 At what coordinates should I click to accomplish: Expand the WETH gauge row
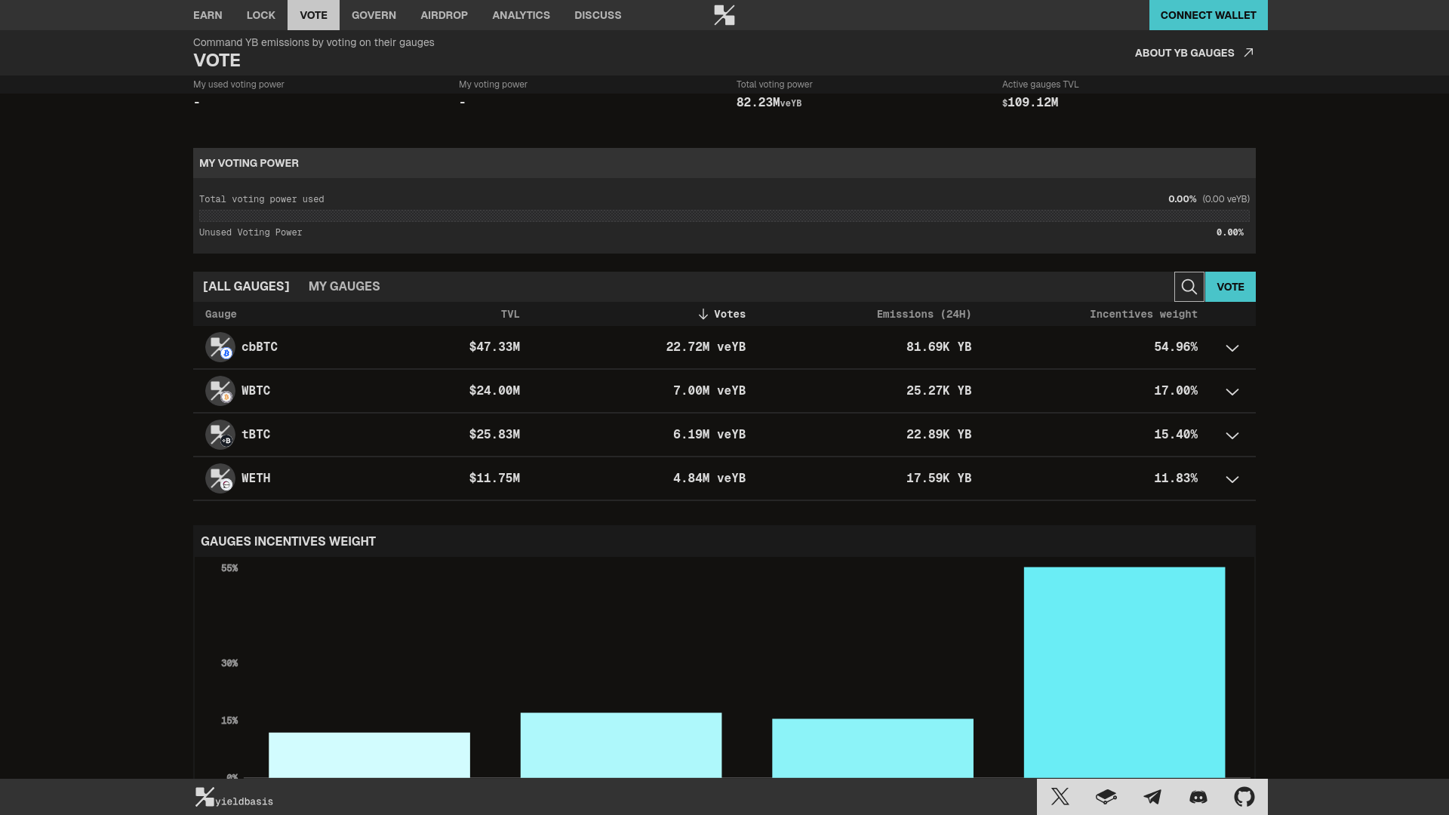(1232, 479)
